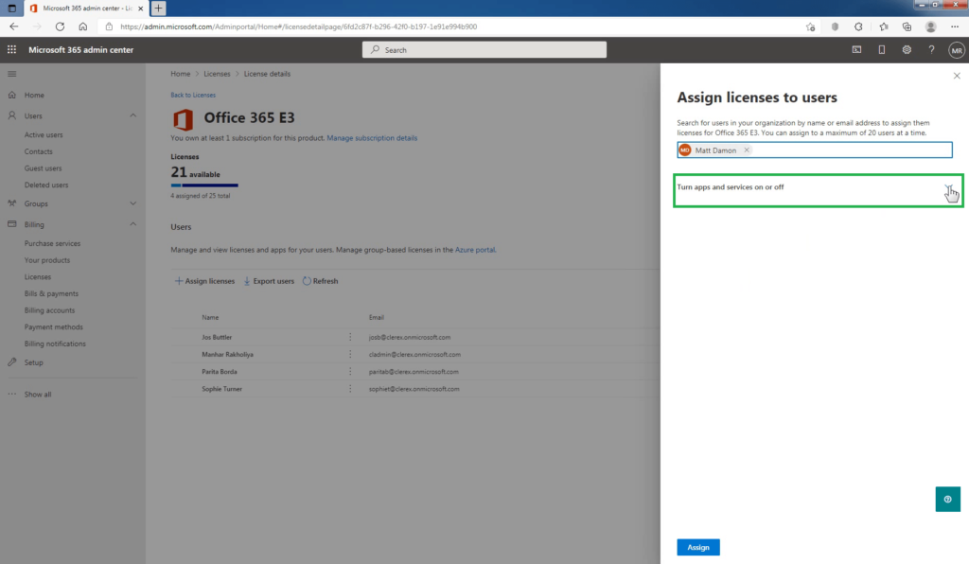The width and height of the screenshot is (969, 564).
Task: Follow Back to Licenses link
Action: click(x=193, y=96)
